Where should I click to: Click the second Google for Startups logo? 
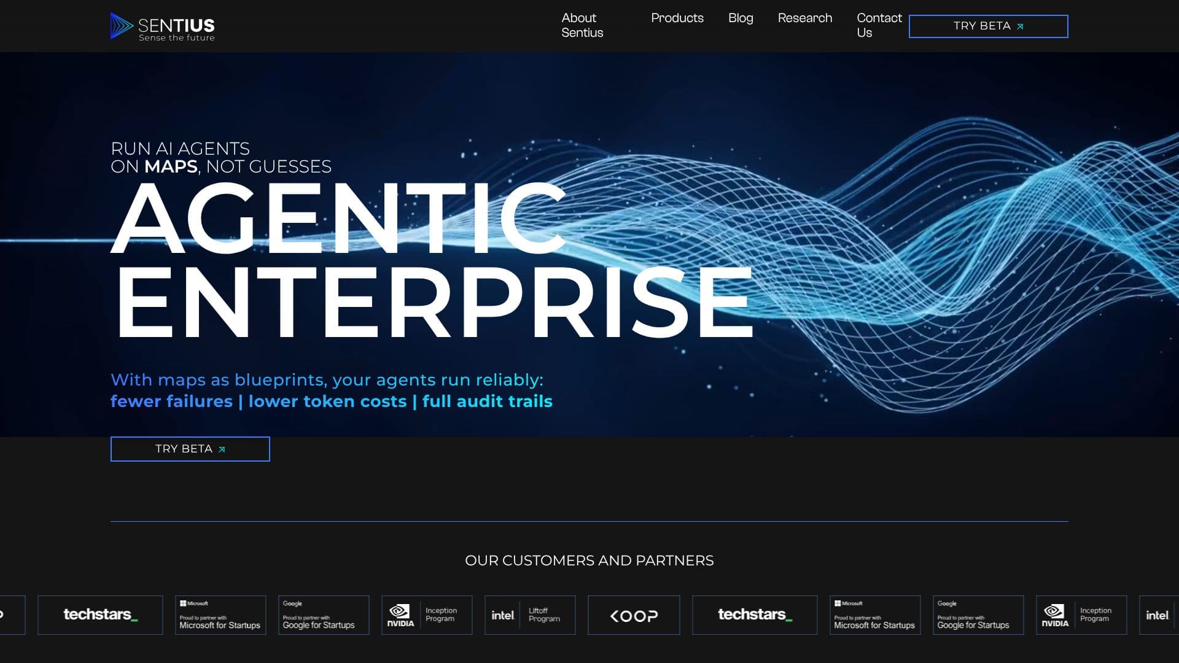(978, 615)
